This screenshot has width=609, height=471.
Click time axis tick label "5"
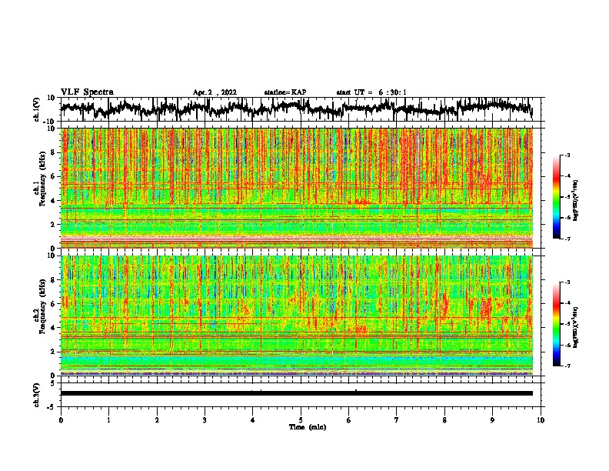[x=301, y=420]
